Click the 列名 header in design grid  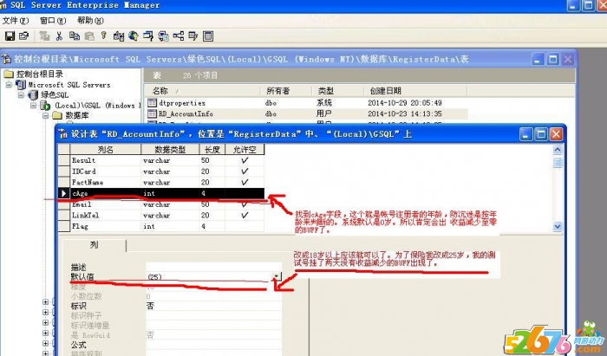tap(105, 149)
